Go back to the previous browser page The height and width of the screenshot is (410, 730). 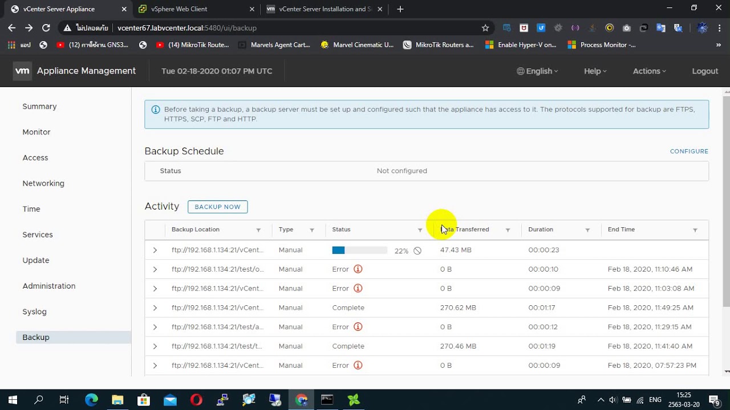point(12,28)
